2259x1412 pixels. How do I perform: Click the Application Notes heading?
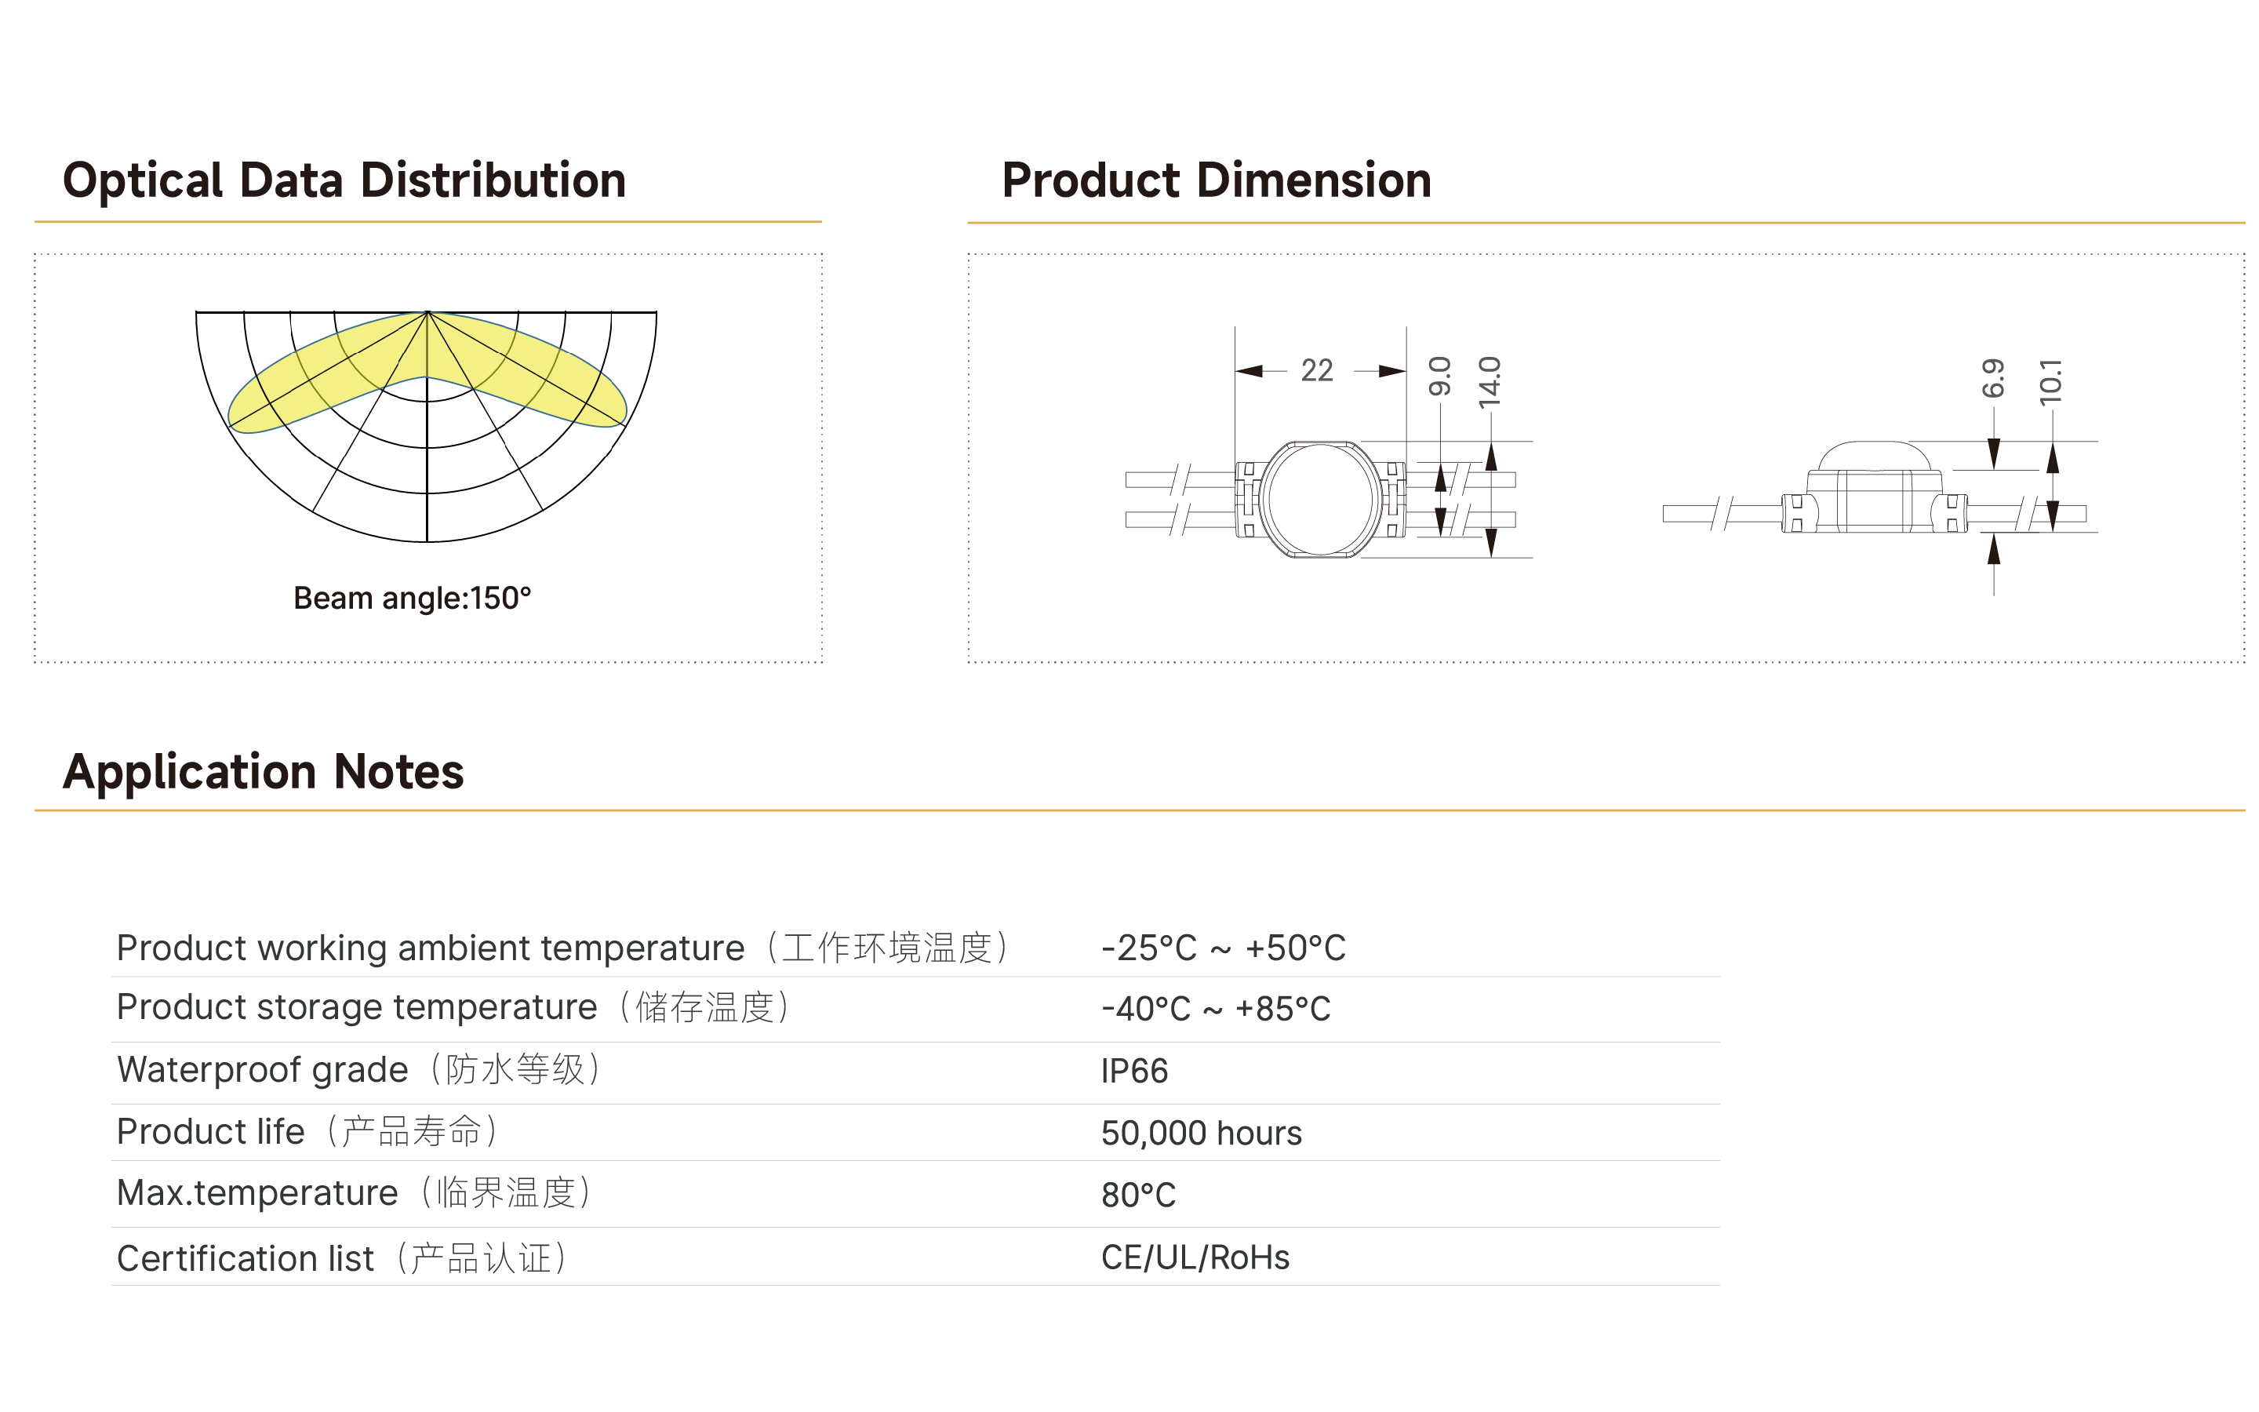(x=264, y=771)
